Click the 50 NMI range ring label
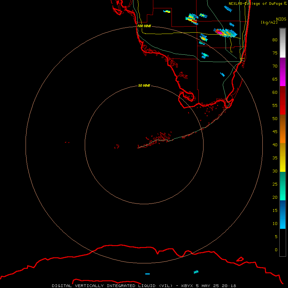The image size is (288, 288). [144, 85]
